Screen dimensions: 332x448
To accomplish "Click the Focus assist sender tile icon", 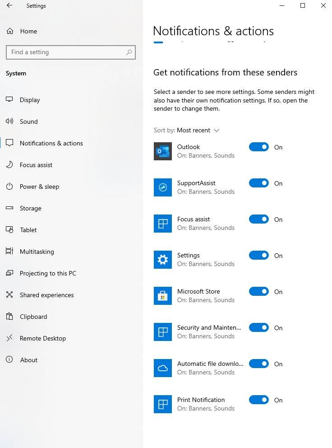I will pyautogui.click(x=163, y=224).
